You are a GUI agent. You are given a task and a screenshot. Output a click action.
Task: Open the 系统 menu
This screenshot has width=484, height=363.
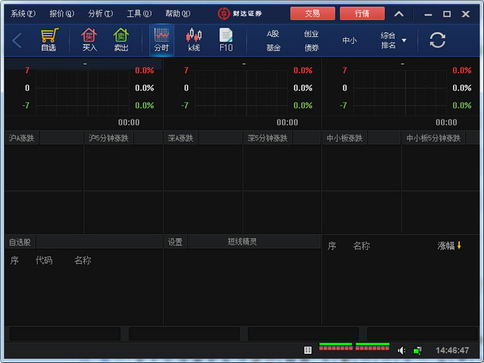23,14
